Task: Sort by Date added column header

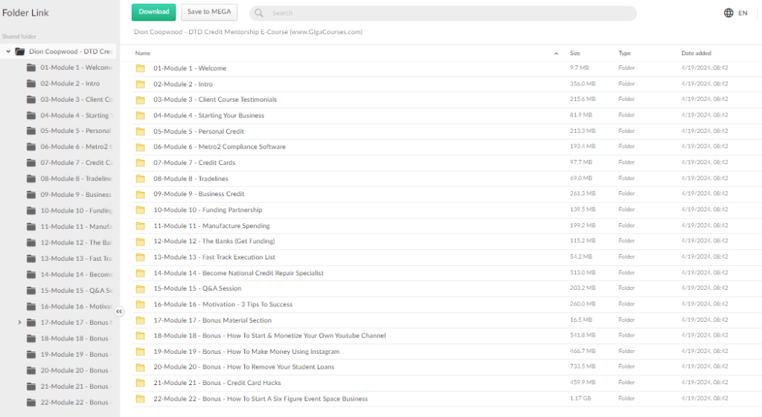Action: click(696, 54)
